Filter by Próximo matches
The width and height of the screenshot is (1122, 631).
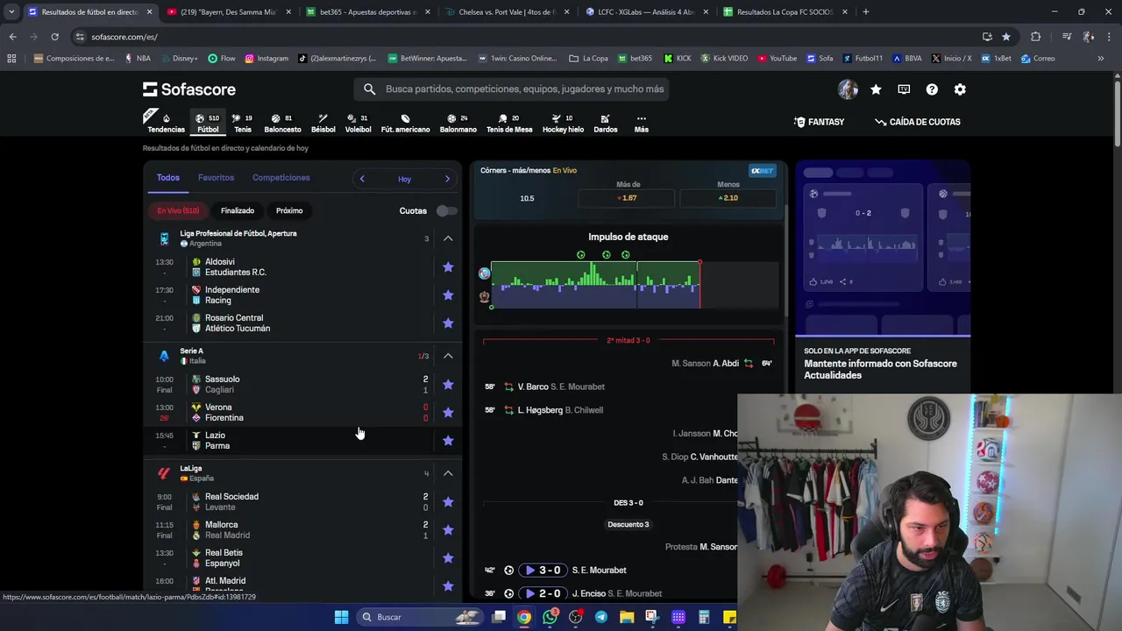point(289,210)
